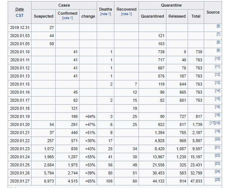Select date cell 2020.01.20
The image size is (225, 188).
(20, 124)
